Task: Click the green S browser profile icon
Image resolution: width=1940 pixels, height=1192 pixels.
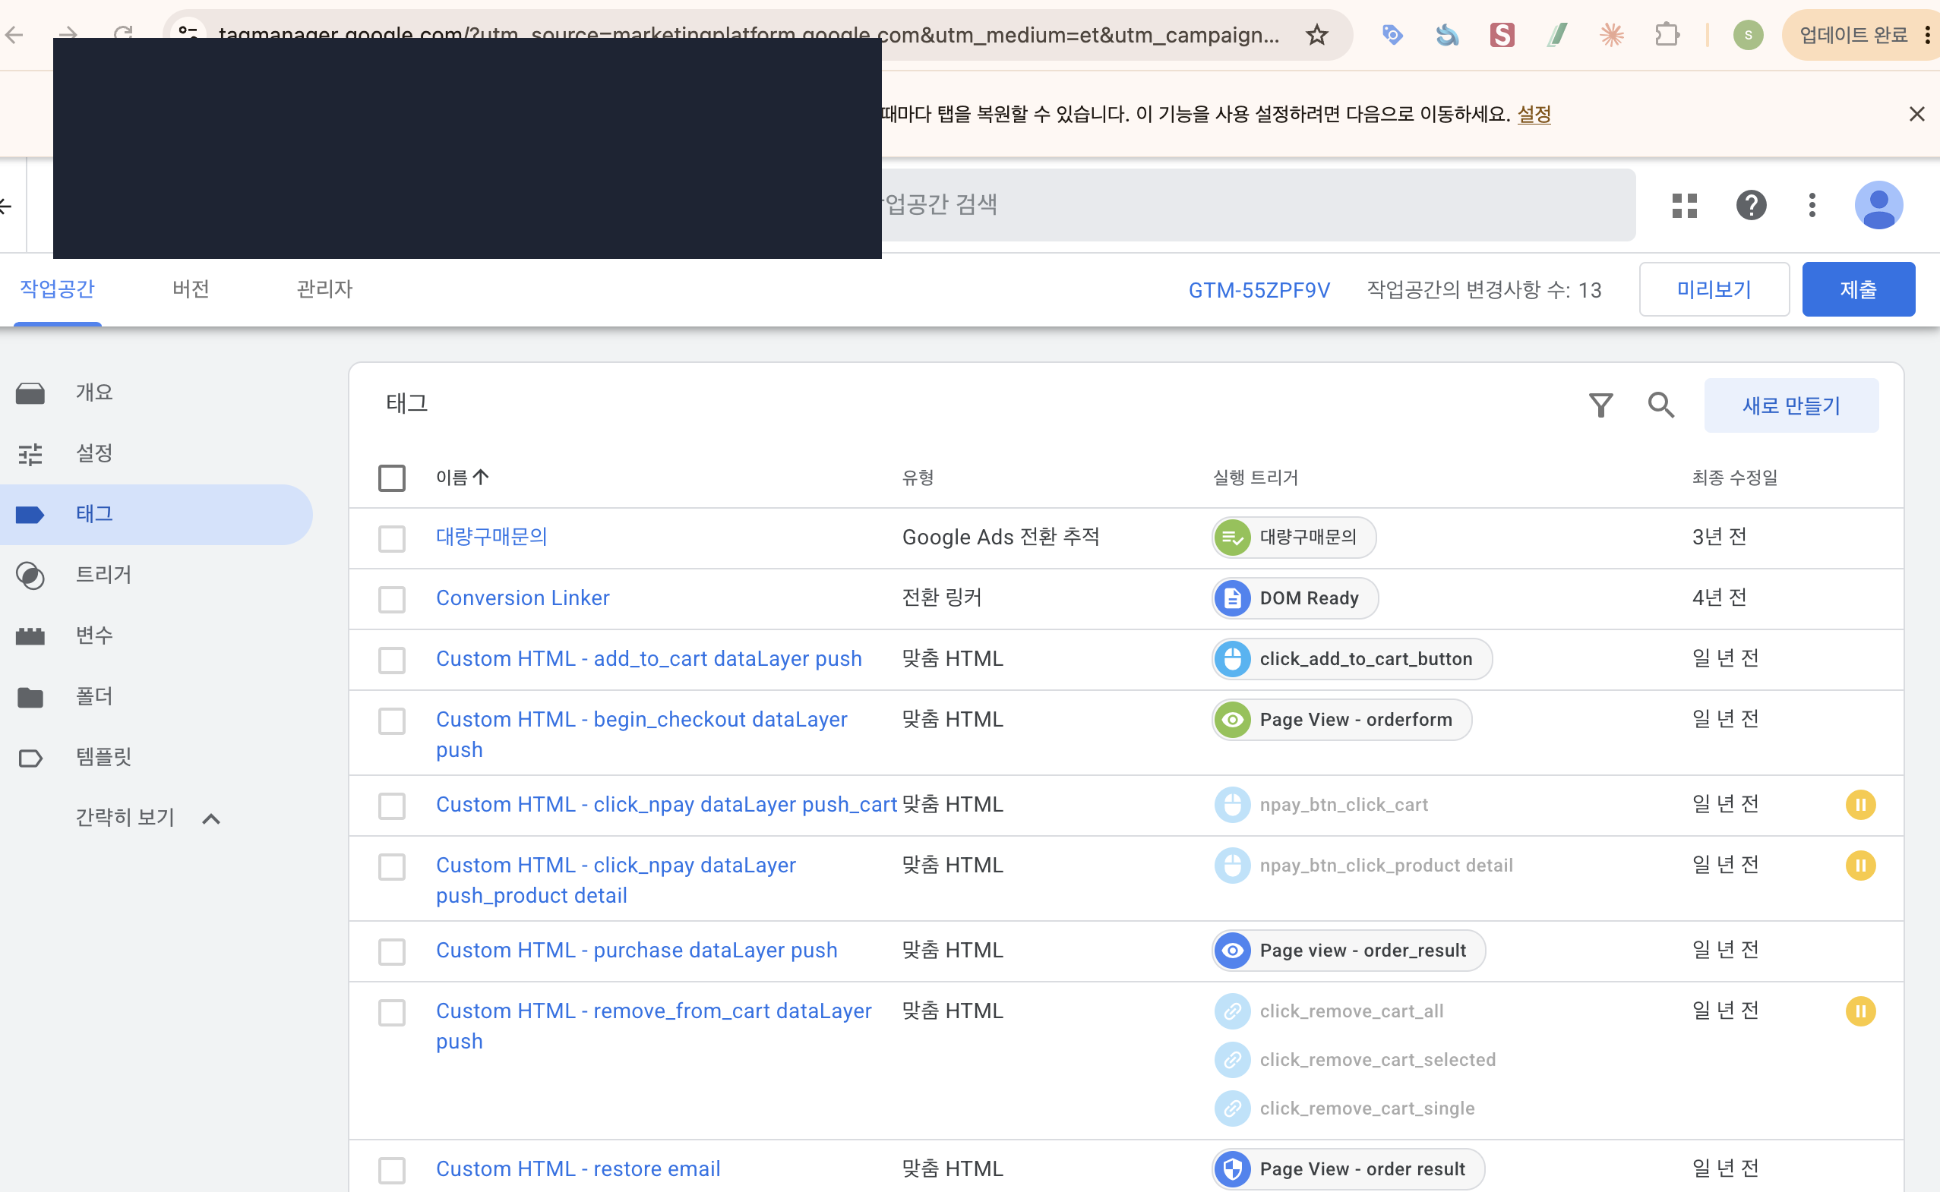Action: pos(1749,35)
